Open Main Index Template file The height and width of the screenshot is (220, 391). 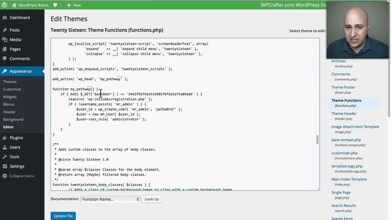pyautogui.click(x=349, y=179)
